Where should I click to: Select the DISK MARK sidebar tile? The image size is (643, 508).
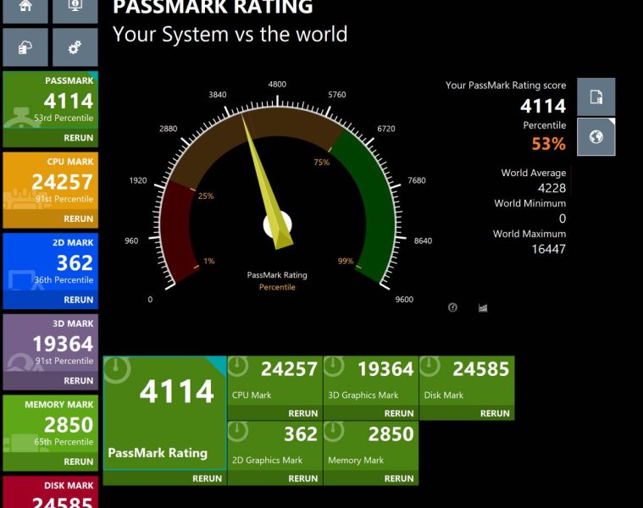51,492
